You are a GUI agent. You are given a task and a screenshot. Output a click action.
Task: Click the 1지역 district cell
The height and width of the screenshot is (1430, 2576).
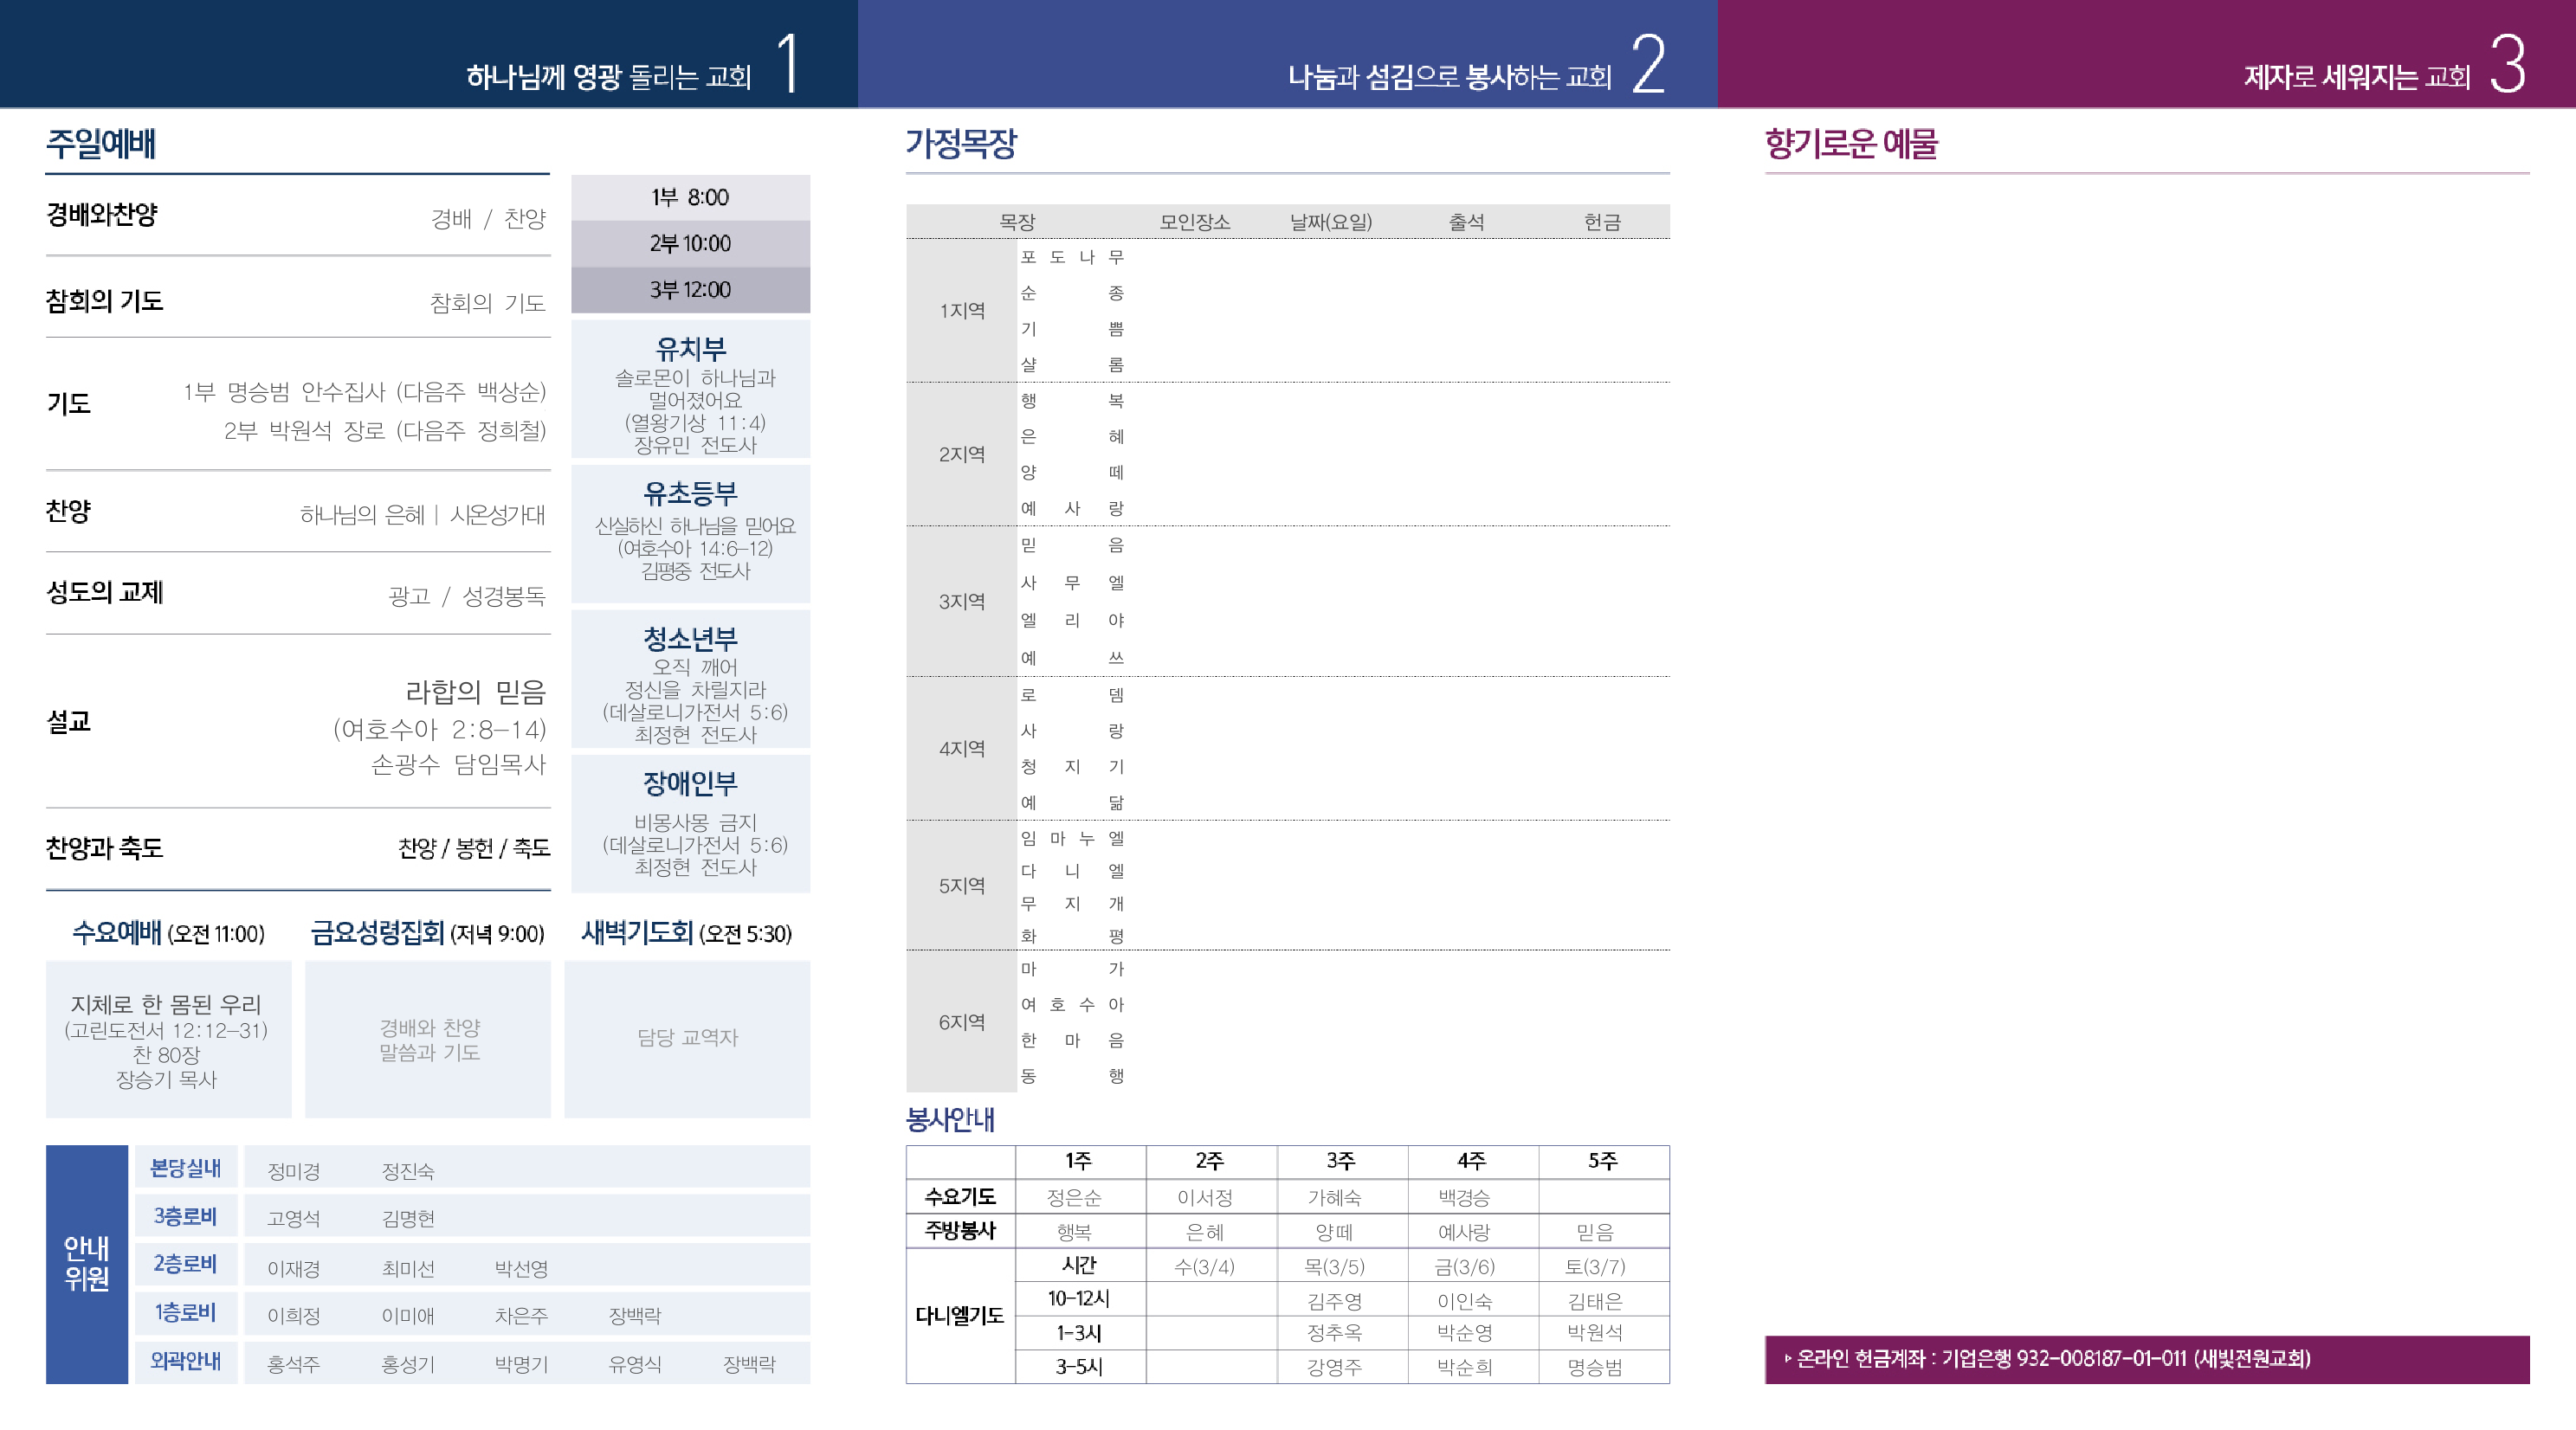(x=961, y=310)
